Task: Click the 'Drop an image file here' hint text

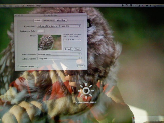Action: 72,35
